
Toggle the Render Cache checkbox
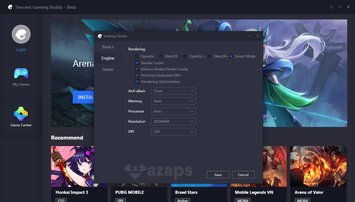pyautogui.click(x=137, y=63)
